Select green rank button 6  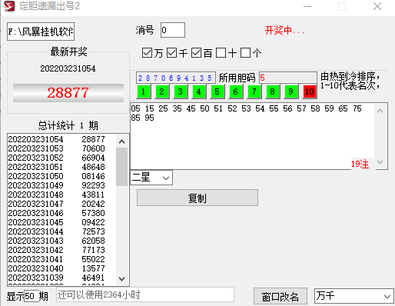tap(235, 91)
